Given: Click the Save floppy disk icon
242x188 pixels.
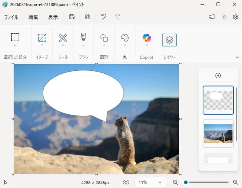Looking at the screenshot, I should click(x=72, y=17).
